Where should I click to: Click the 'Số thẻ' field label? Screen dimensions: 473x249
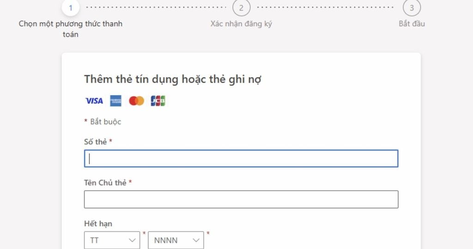tap(96, 142)
